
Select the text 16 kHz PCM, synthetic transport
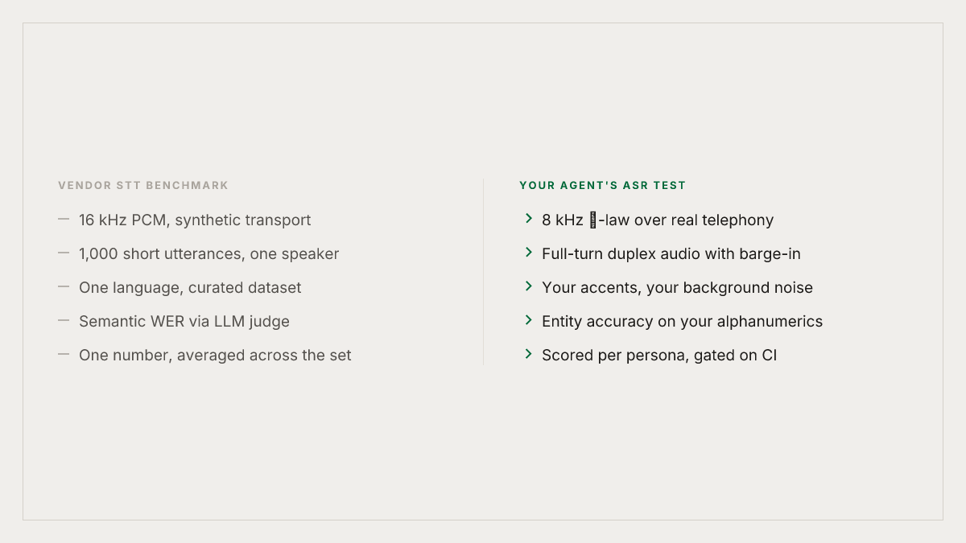pos(195,220)
